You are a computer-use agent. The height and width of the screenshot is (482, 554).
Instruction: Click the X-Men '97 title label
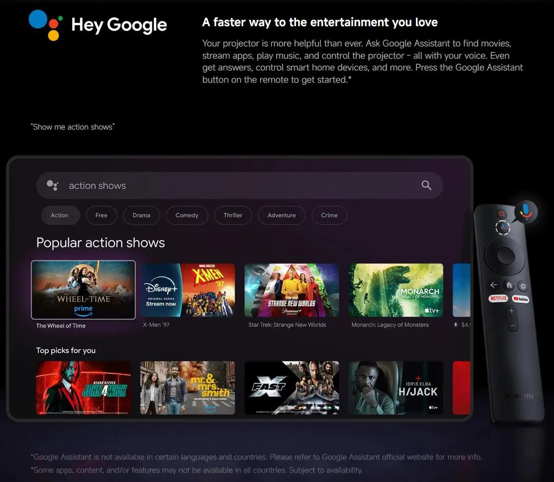156,325
